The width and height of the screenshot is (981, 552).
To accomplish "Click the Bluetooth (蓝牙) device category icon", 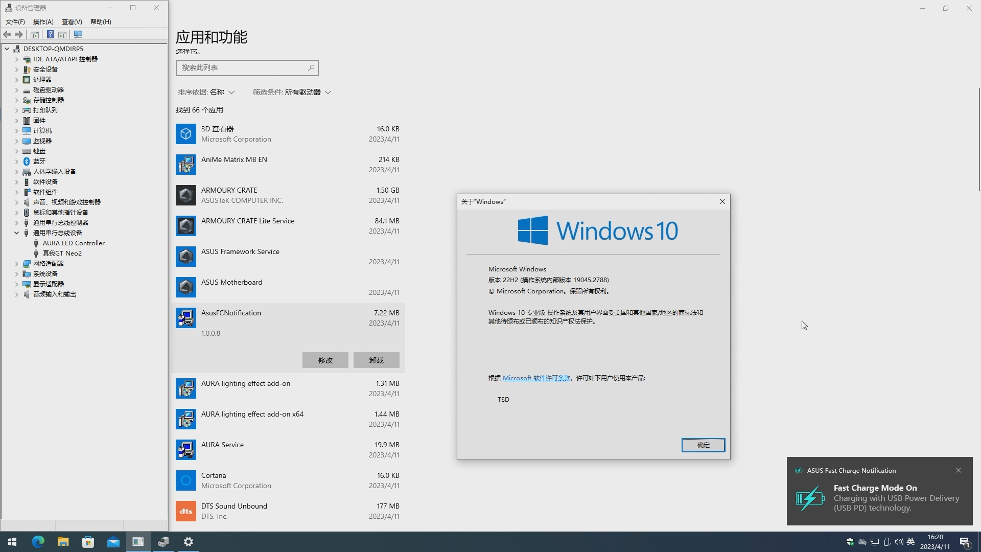I will click(27, 162).
